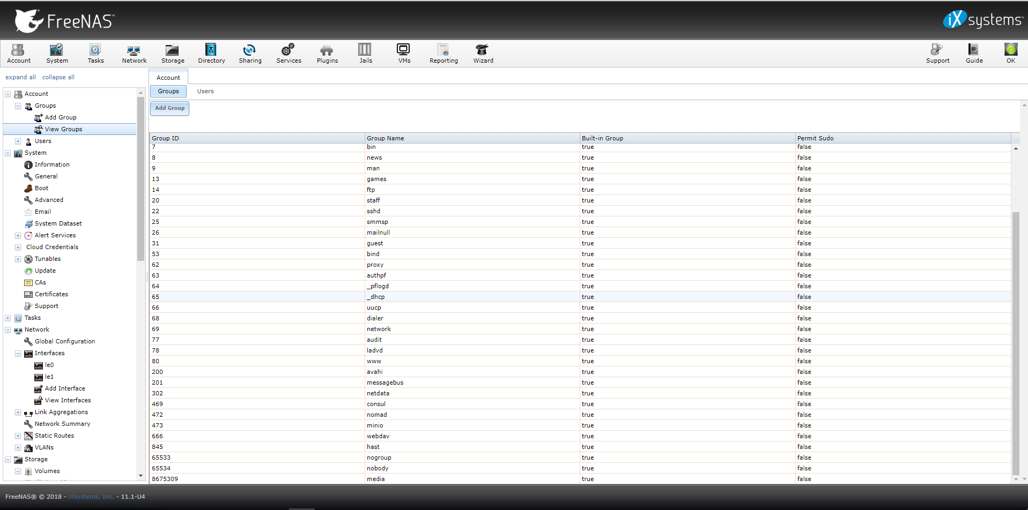Select Information in the System tree
1028x510 pixels.
[x=52, y=164]
